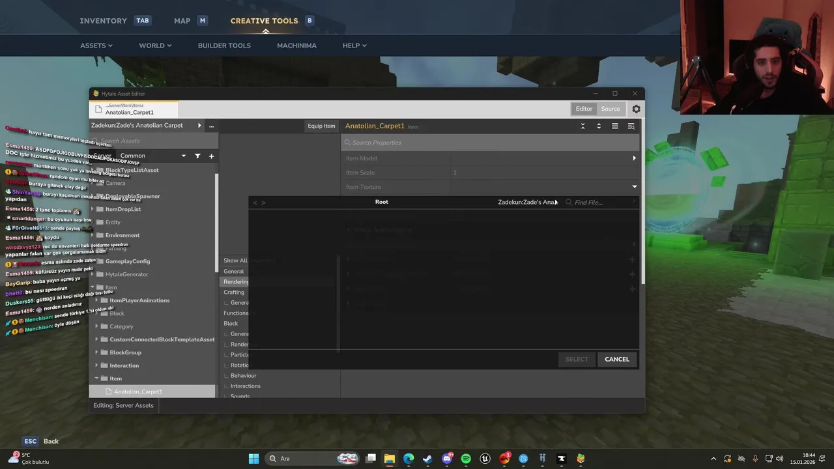Click the filter funnel icon in asset tree
This screenshot has width=834, height=469.
[x=197, y=156]
